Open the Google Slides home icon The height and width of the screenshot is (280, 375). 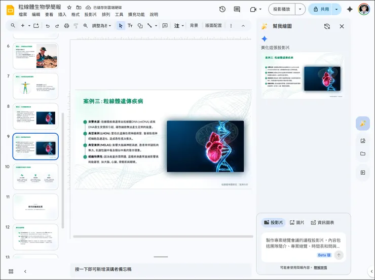tap(10, 10)
